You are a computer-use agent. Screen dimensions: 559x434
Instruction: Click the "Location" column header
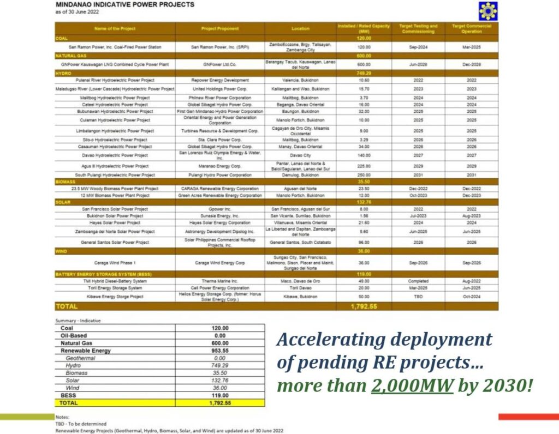coord(301,28)
